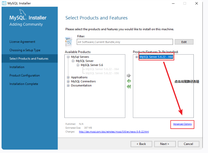208x153 pixels.
Task: Select MySQL Server 5.6.22 - X64 to be installed
Action: 156,57
